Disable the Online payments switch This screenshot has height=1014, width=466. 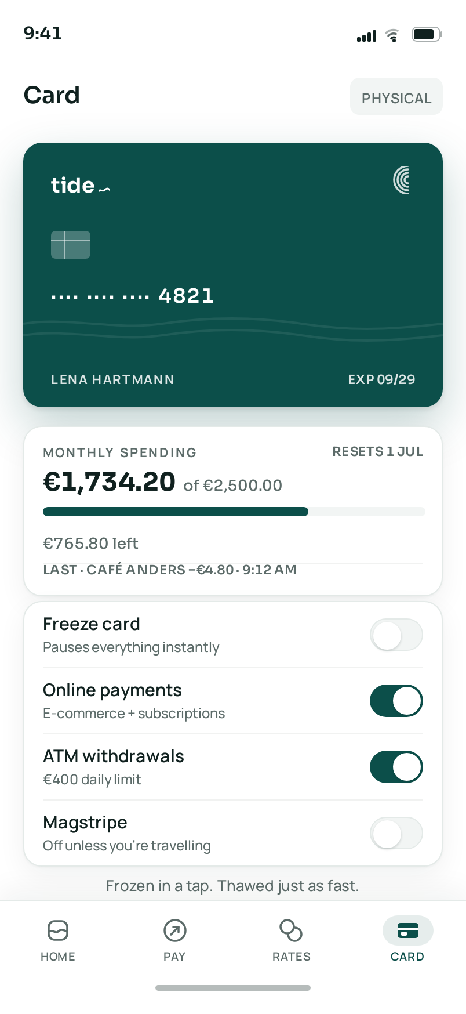[x=396, y=701]
